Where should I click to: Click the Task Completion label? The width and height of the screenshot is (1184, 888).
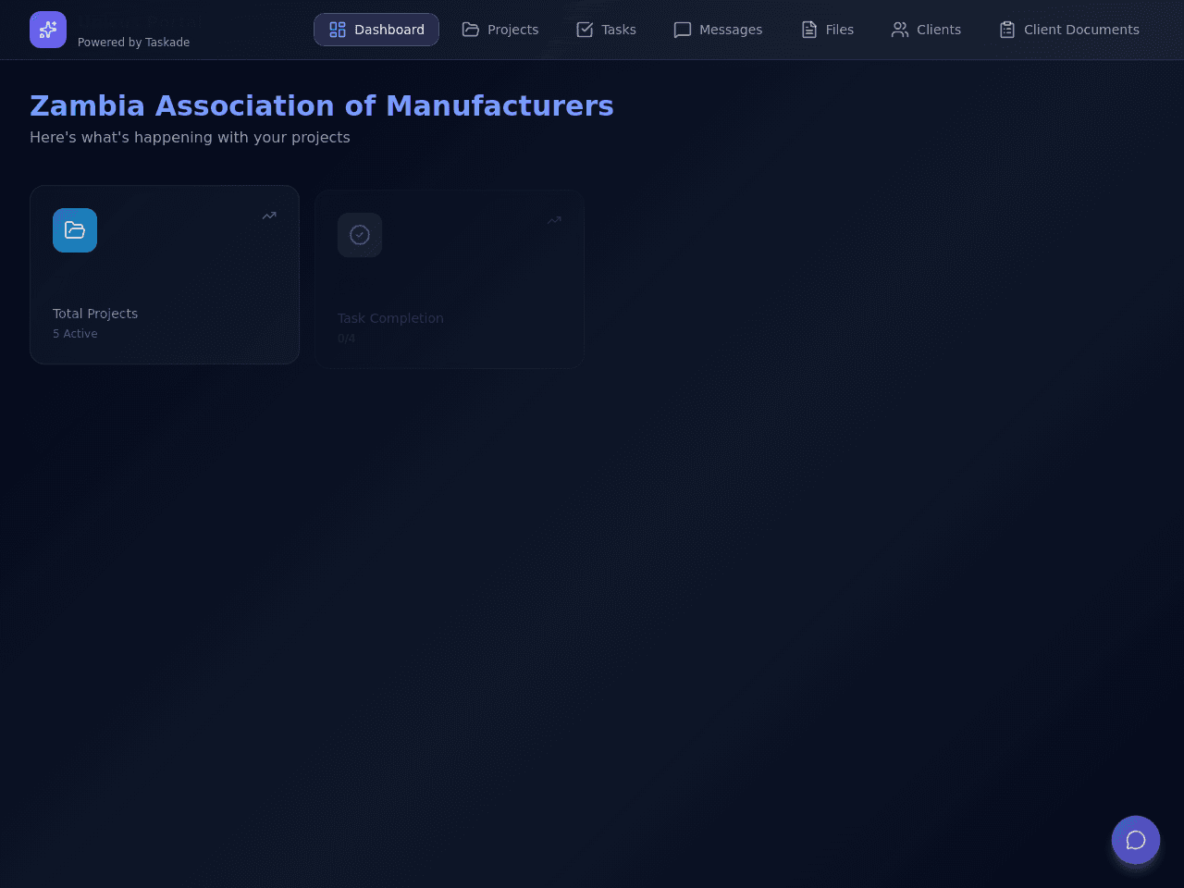click(x=390, y=318)
